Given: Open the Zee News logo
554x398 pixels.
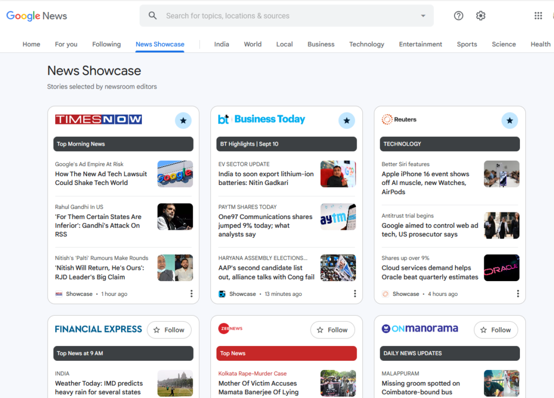Looking at the screenshot, I should [x=230, y=328].
